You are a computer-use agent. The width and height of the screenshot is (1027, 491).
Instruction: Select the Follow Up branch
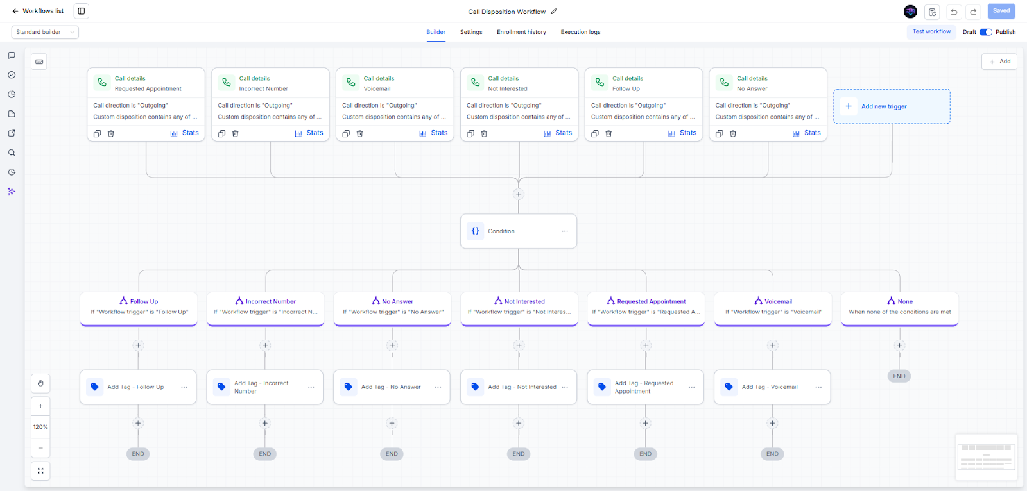click(x=139, y=309)
